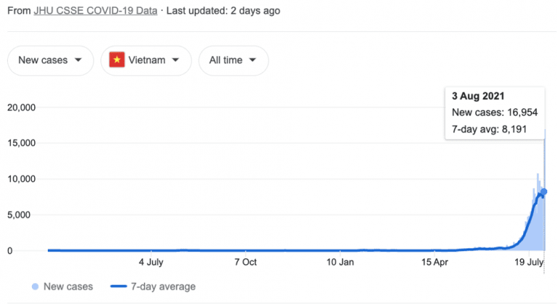Click the arrow beside Vietnam
The image size is (558, 304).
tap(175, 60)
